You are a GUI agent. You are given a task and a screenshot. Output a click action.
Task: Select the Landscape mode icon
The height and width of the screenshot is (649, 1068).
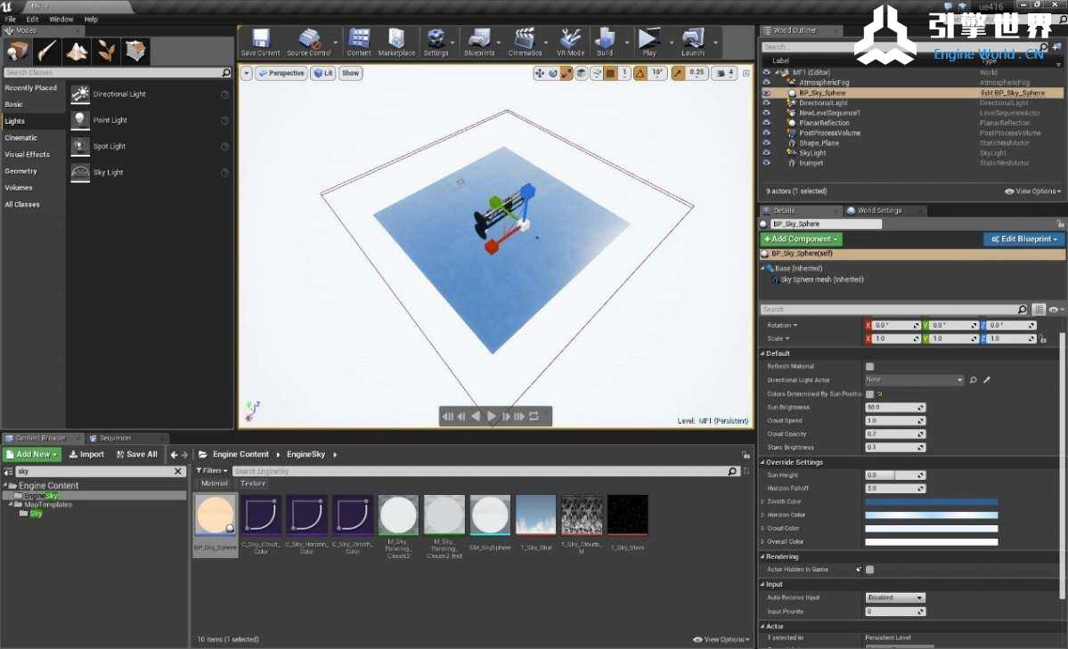point(77,51)
